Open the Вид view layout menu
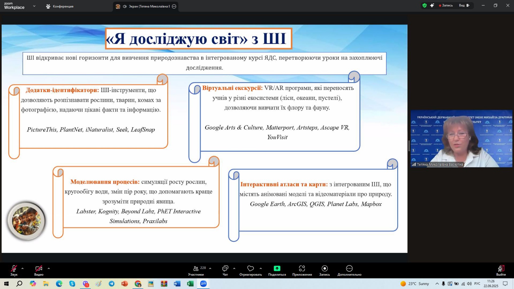 pos(464,5)
